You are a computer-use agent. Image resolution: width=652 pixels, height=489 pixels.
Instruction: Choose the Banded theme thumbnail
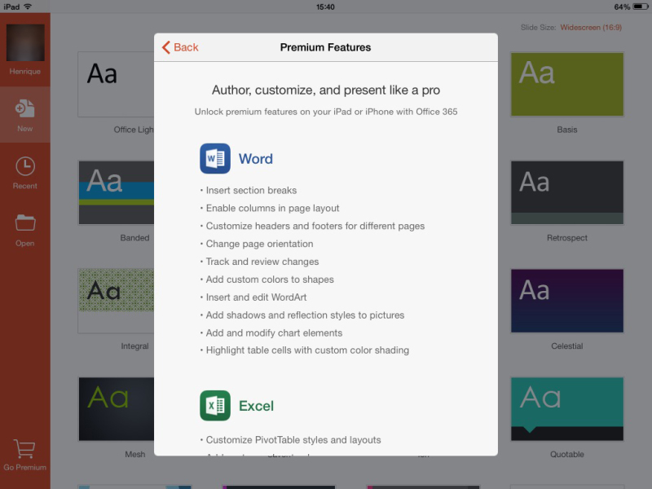pos(116,192)
